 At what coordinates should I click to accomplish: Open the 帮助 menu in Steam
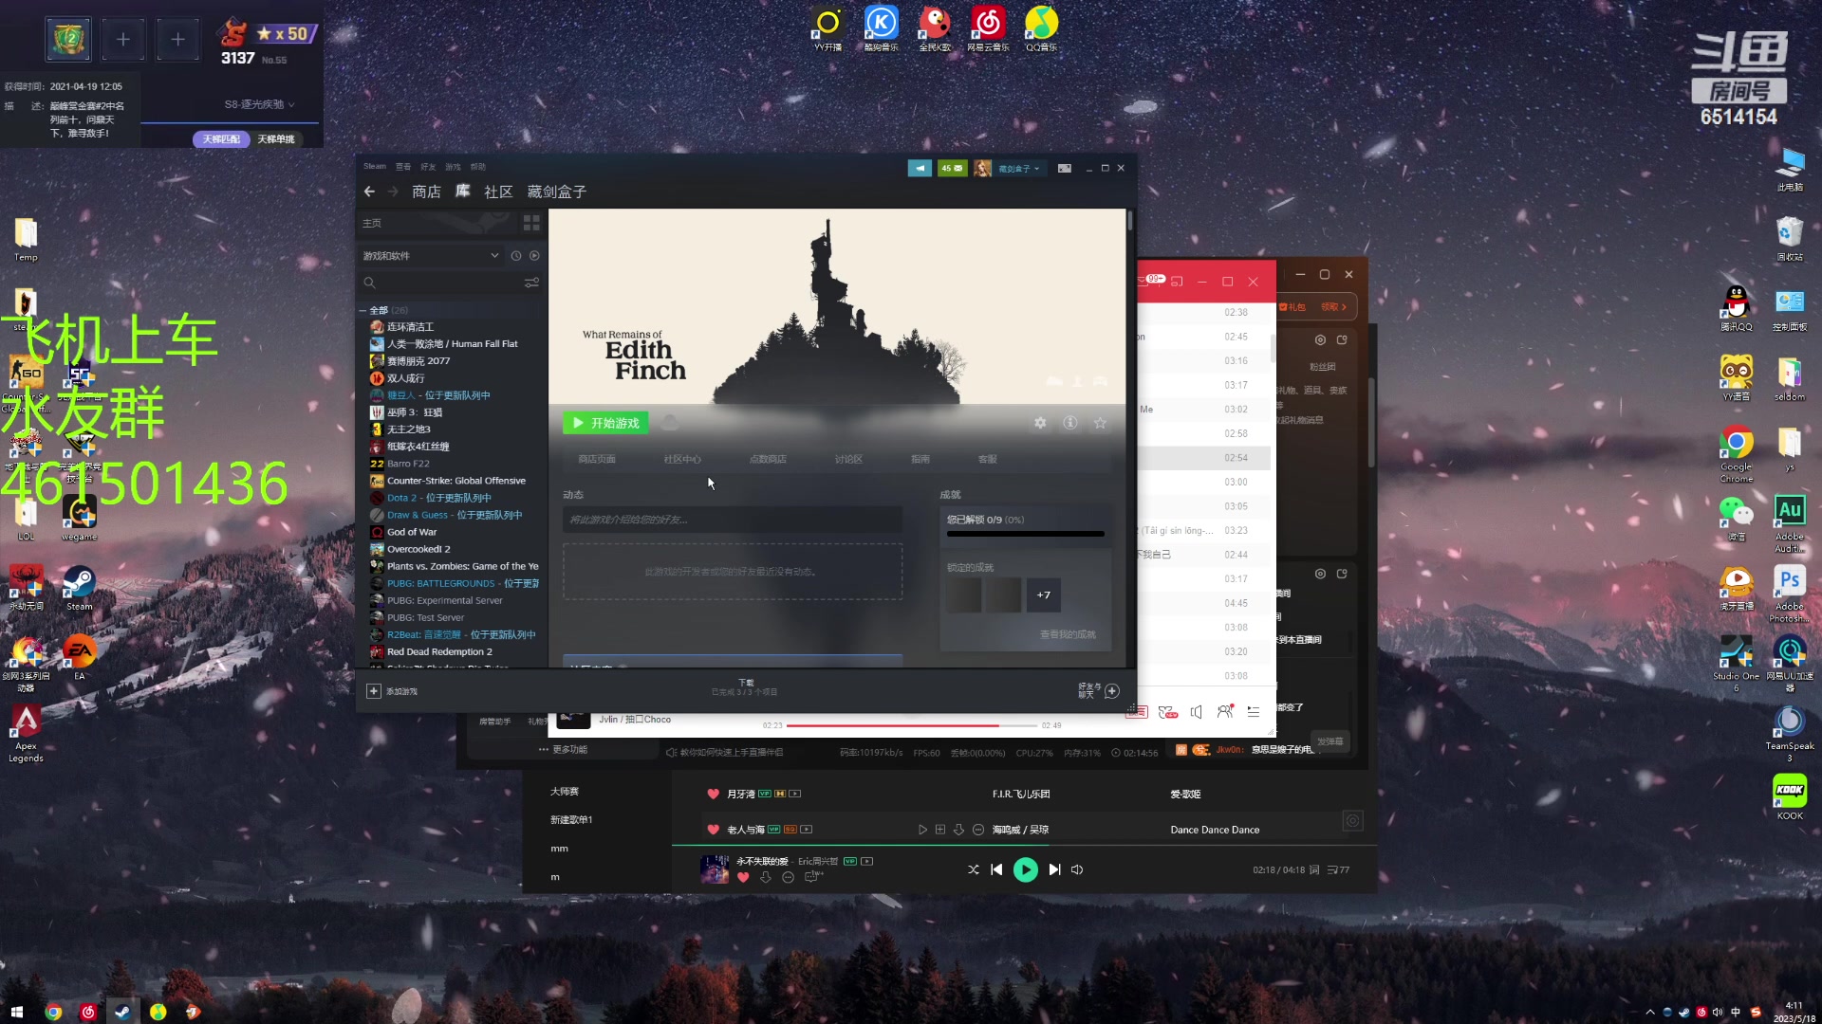click(x=478, y=167)
